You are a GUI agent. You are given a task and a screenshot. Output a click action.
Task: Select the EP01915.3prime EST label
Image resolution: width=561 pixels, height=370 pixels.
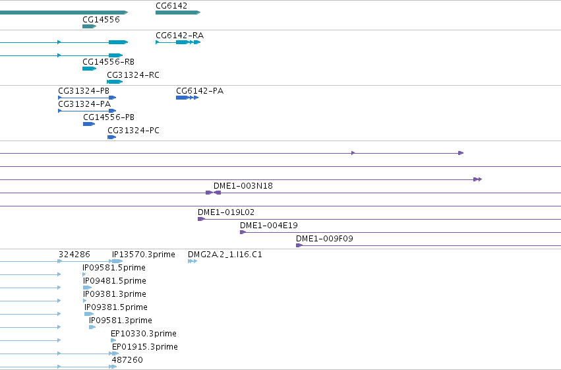(144, 347)
